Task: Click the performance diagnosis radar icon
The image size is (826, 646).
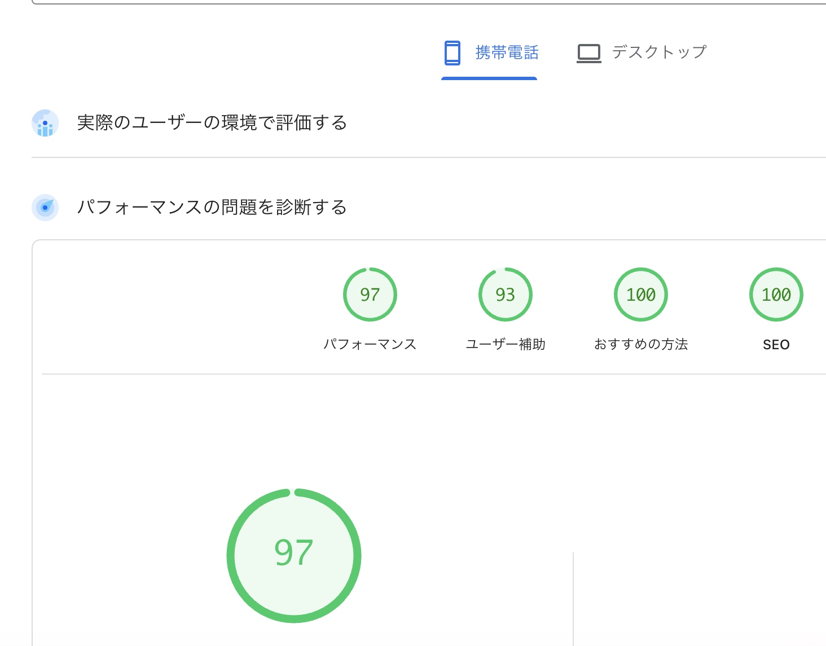Action: point(45,207)
